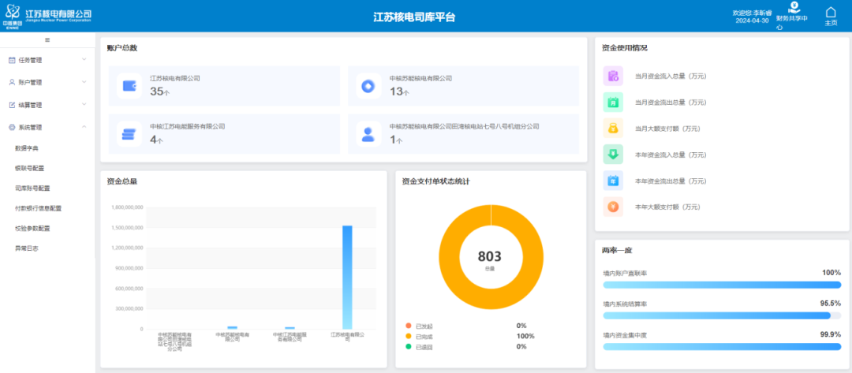Expand the 账户管理 sidebar section

click(x=47, y=82)
